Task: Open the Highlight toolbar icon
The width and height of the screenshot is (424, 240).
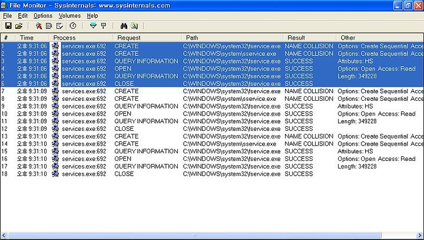Action: tap(103, 26)
